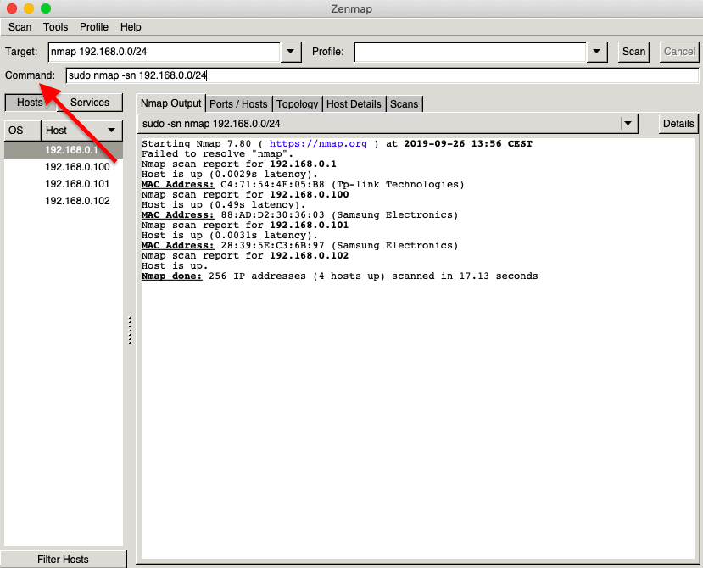This screenshot has width=703, height=568.
Task: Click the yellow minimize window button
Action: (x=29, y=8)
